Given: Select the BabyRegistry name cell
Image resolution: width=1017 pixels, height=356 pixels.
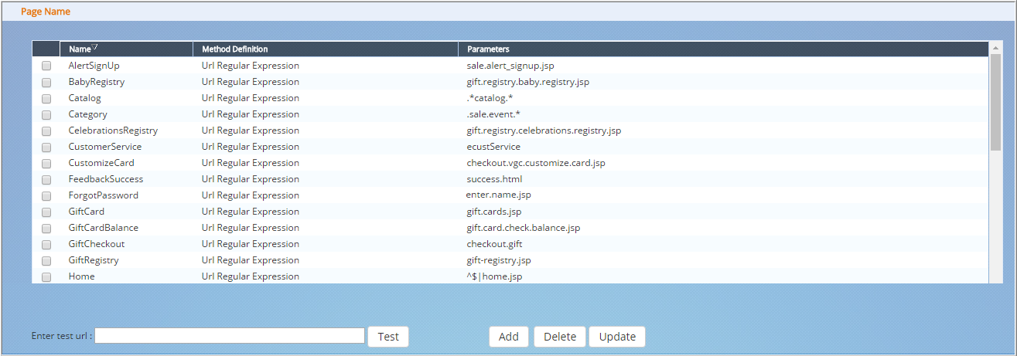Looking at the screenshot, I should point(96,82).
